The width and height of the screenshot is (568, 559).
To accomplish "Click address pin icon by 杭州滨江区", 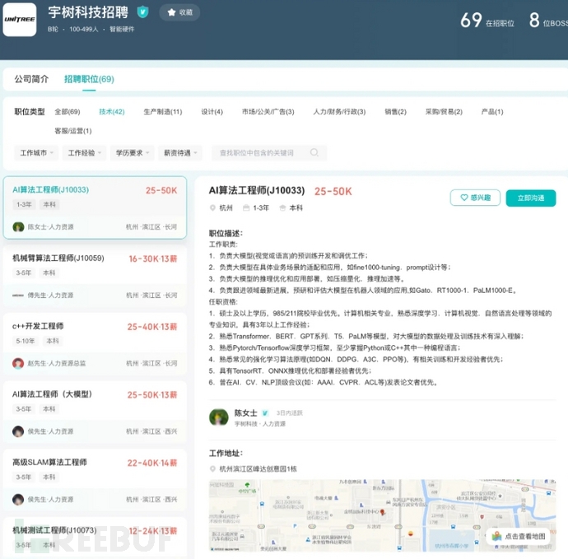I will [x=212, y=468].
